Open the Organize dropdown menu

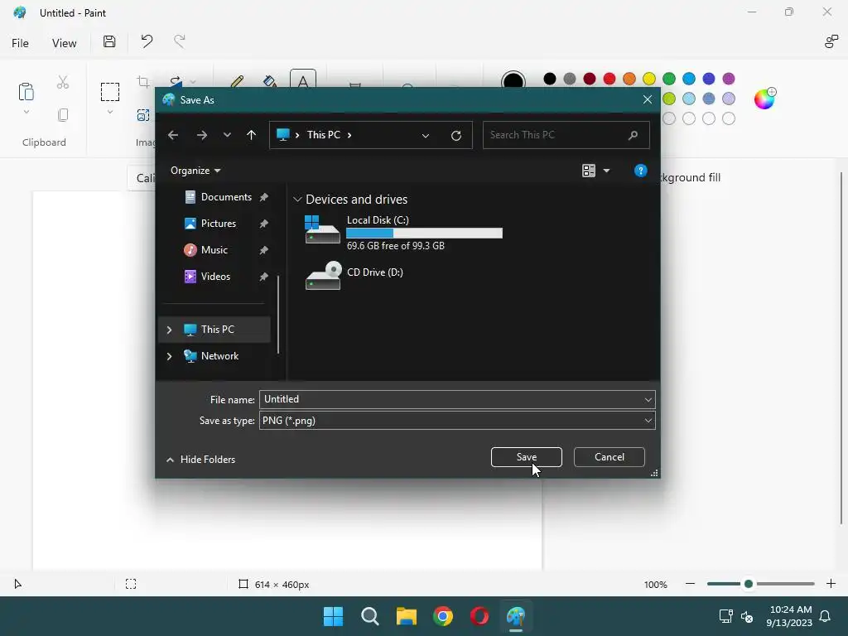click(195, 171)
